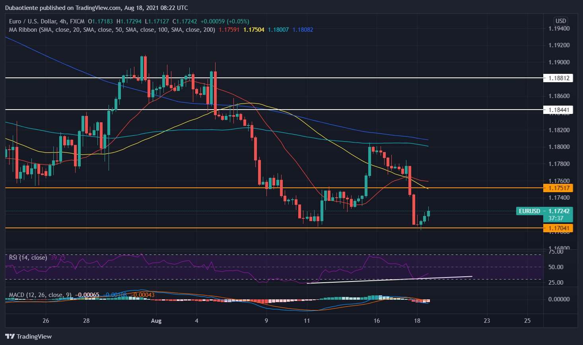
Task: Click the 28 date label on time axis
Action: pos(86,321)
